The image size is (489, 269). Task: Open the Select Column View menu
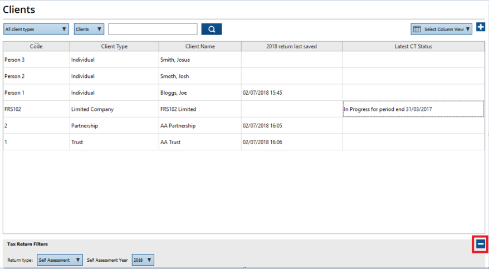[441, 29]
